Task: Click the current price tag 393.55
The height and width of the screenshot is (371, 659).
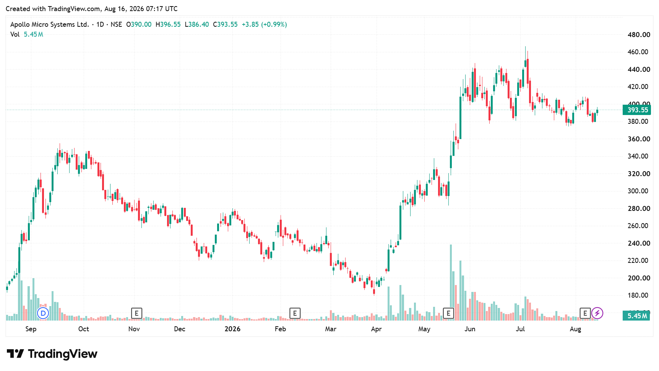Action: (x=637, y=110)
